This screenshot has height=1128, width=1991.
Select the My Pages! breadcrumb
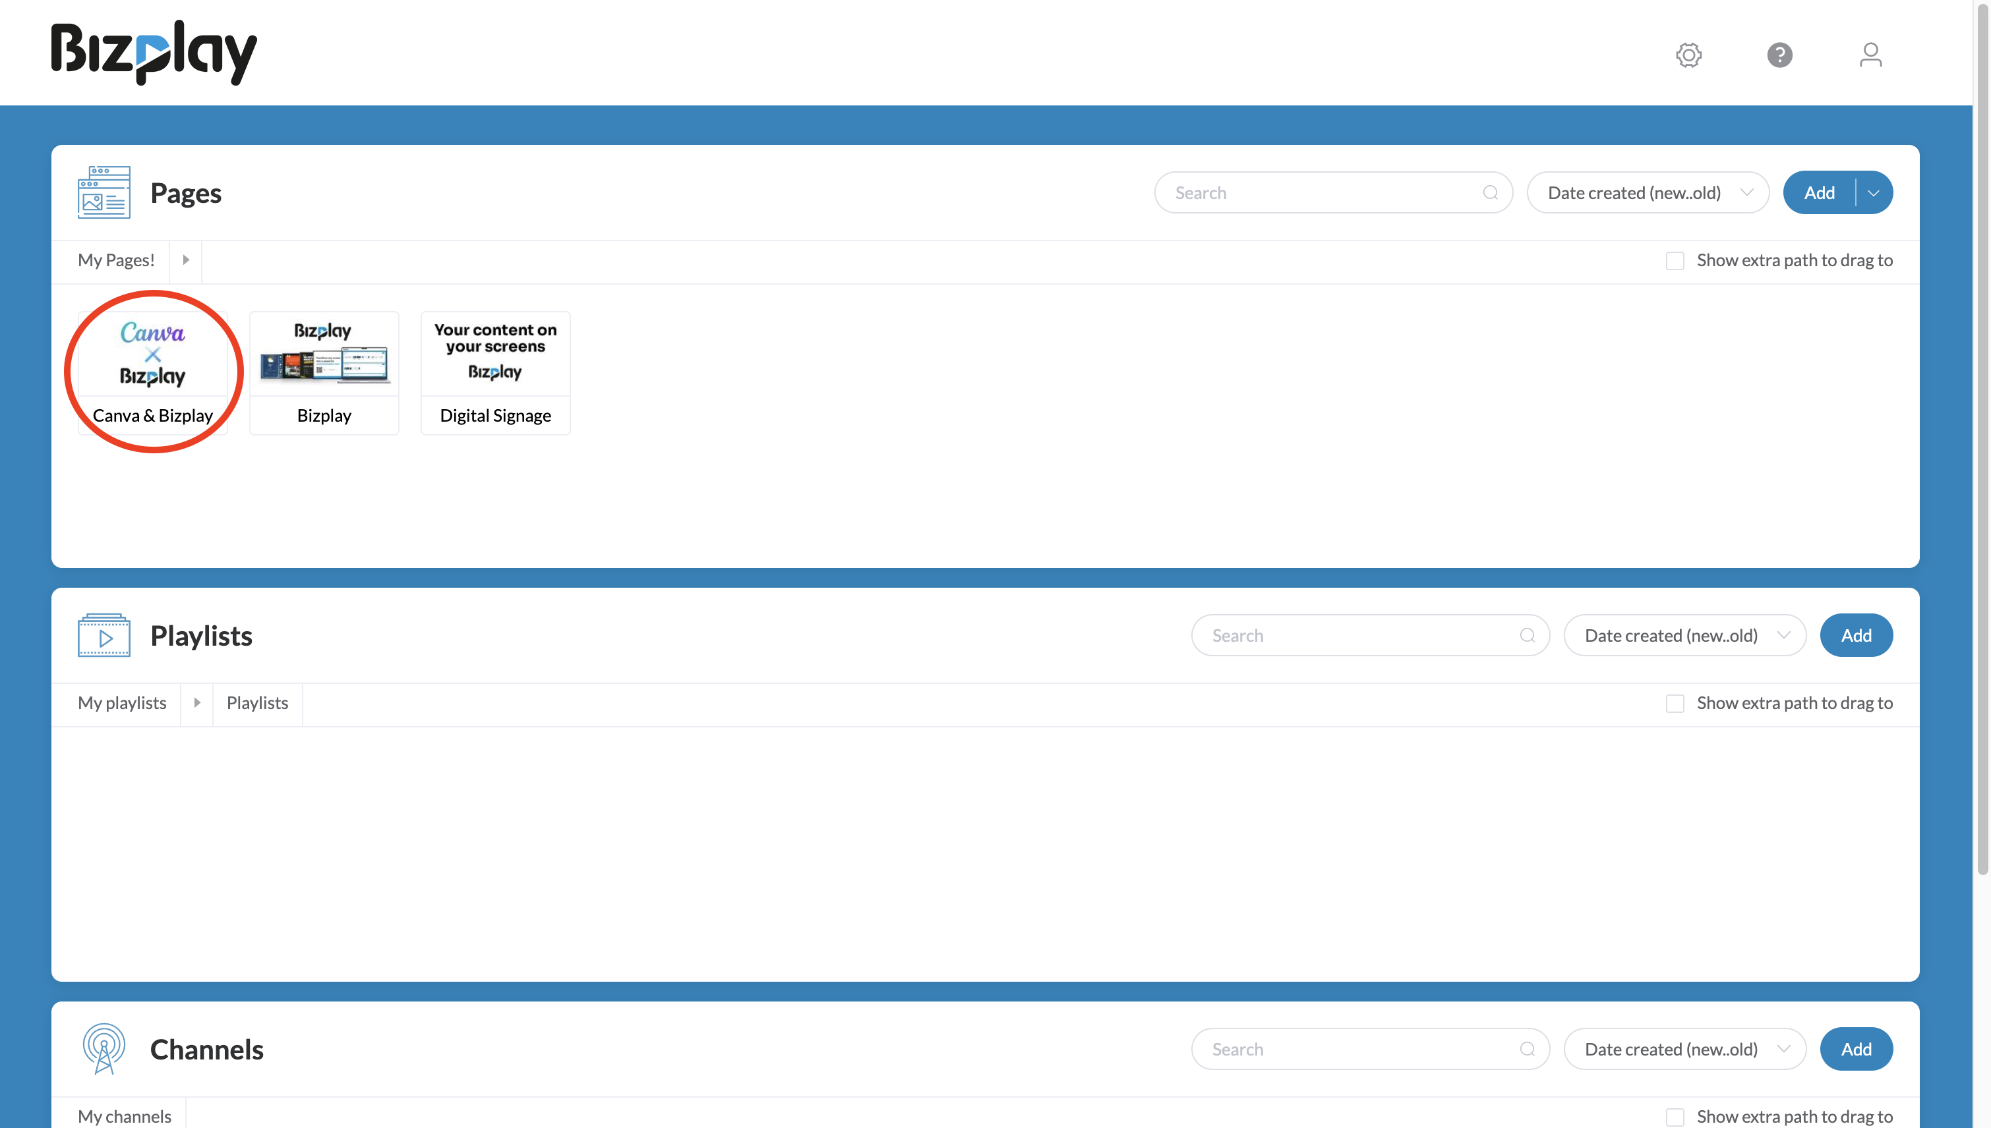(116, 260)
